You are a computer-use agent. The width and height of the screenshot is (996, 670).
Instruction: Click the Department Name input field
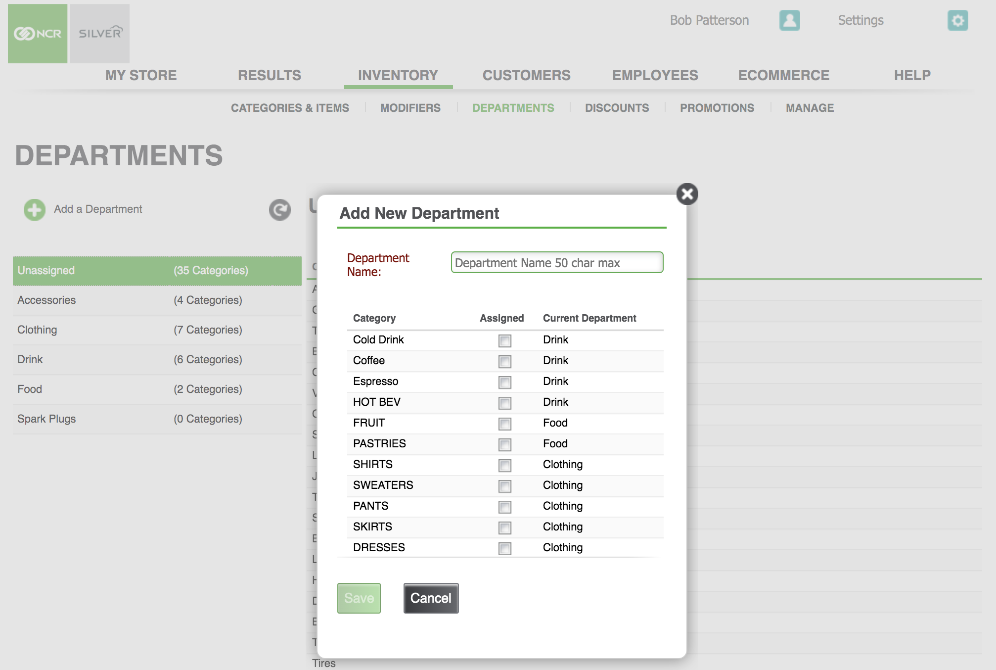556,262
